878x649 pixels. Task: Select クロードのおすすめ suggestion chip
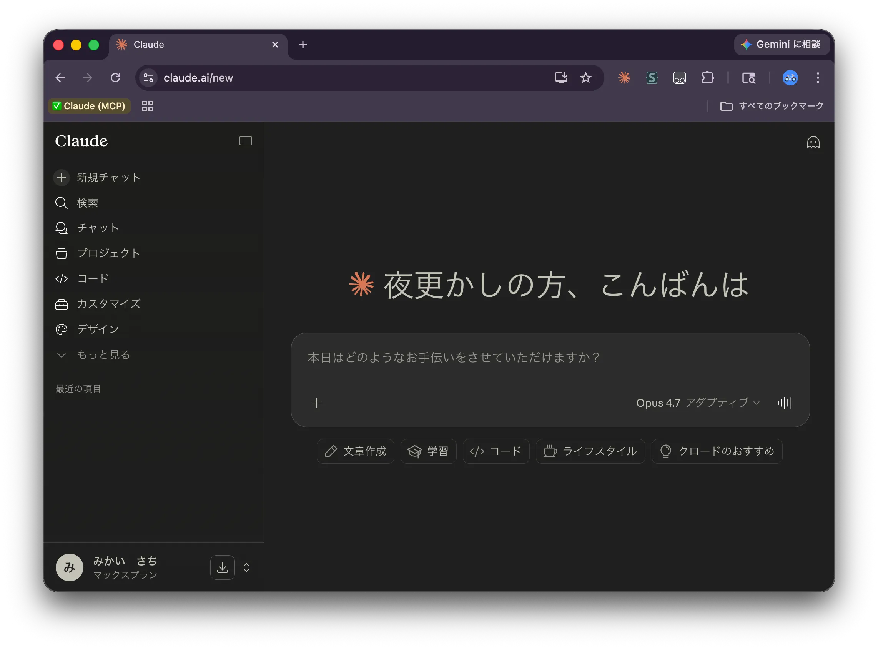(717, 451)
